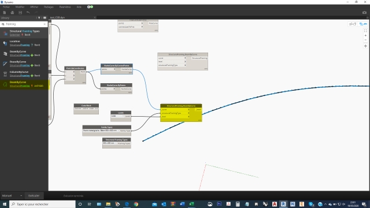The width and height of the screenshot is (370, 208).
Task: Click the zoom in plus button
Action: (365, 36)
